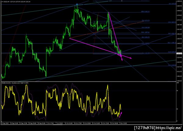Click the 15 Sep 2015 date label
183x131 pixels.
pos(5,123)
